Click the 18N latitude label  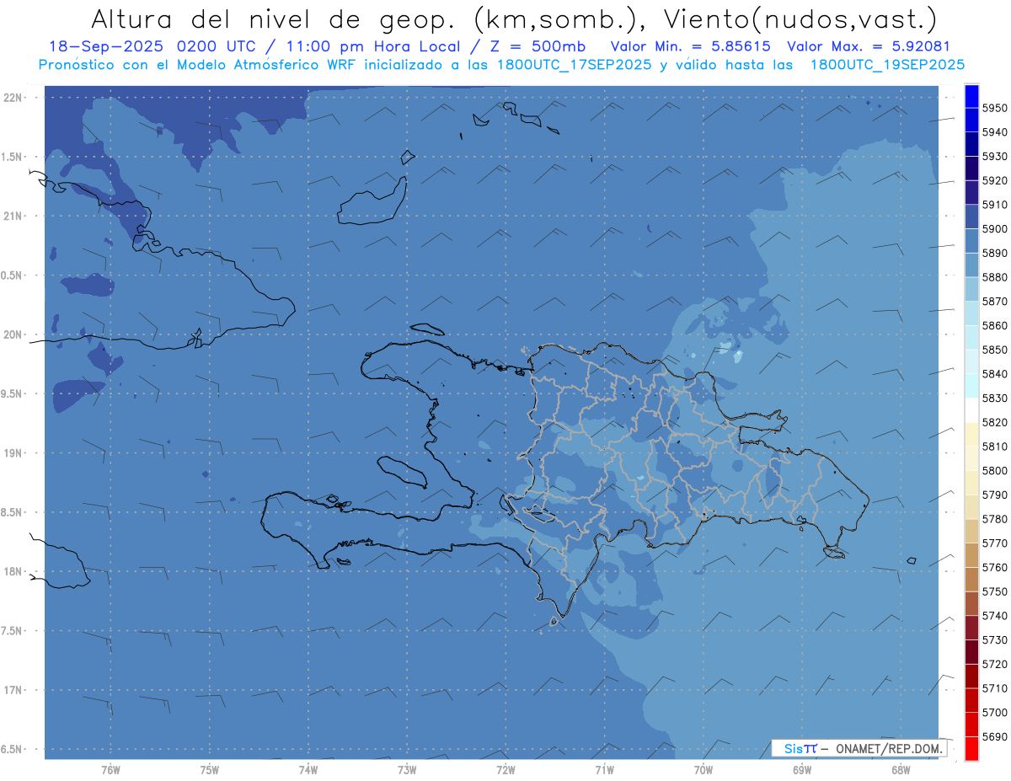pyautogui.click(x=12, y=571)
